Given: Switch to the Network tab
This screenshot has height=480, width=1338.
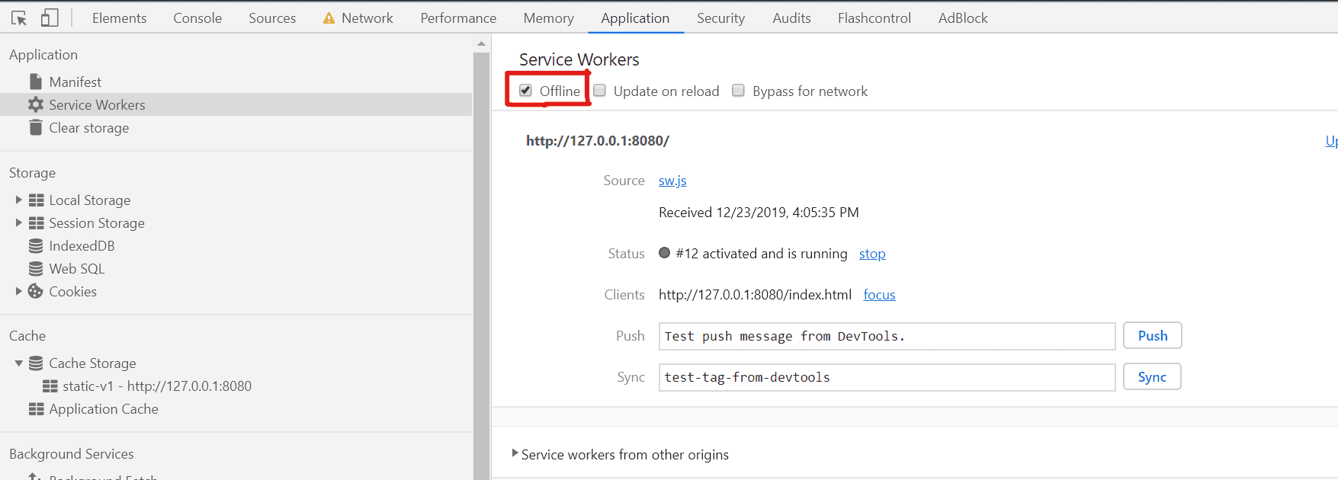Looking at the screenshot, I should coord(367,18).
